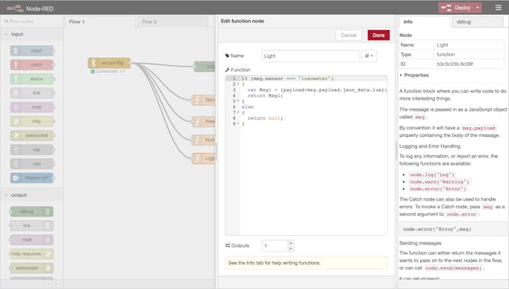The image size is (509, 289).
Task: Select the output websocket node in palette
Action: coord(31,268)
